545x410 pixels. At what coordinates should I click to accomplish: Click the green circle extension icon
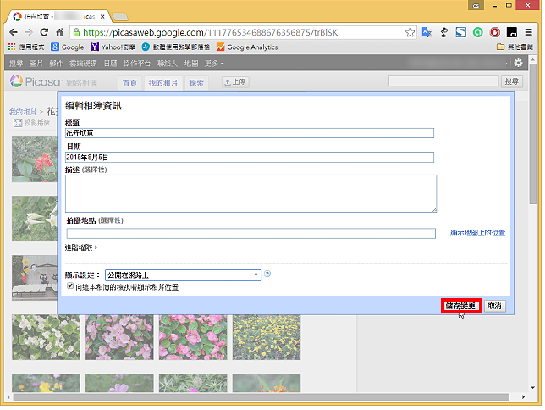click(x=478, y=32)
